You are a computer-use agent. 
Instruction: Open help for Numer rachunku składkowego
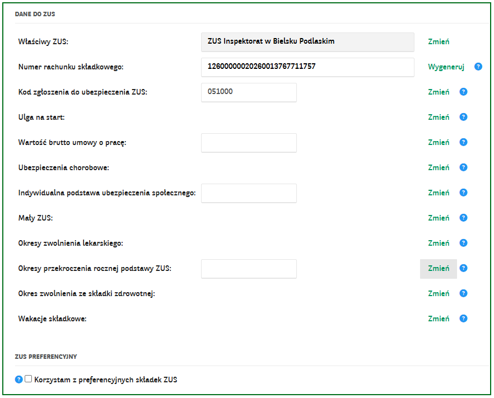478,67
